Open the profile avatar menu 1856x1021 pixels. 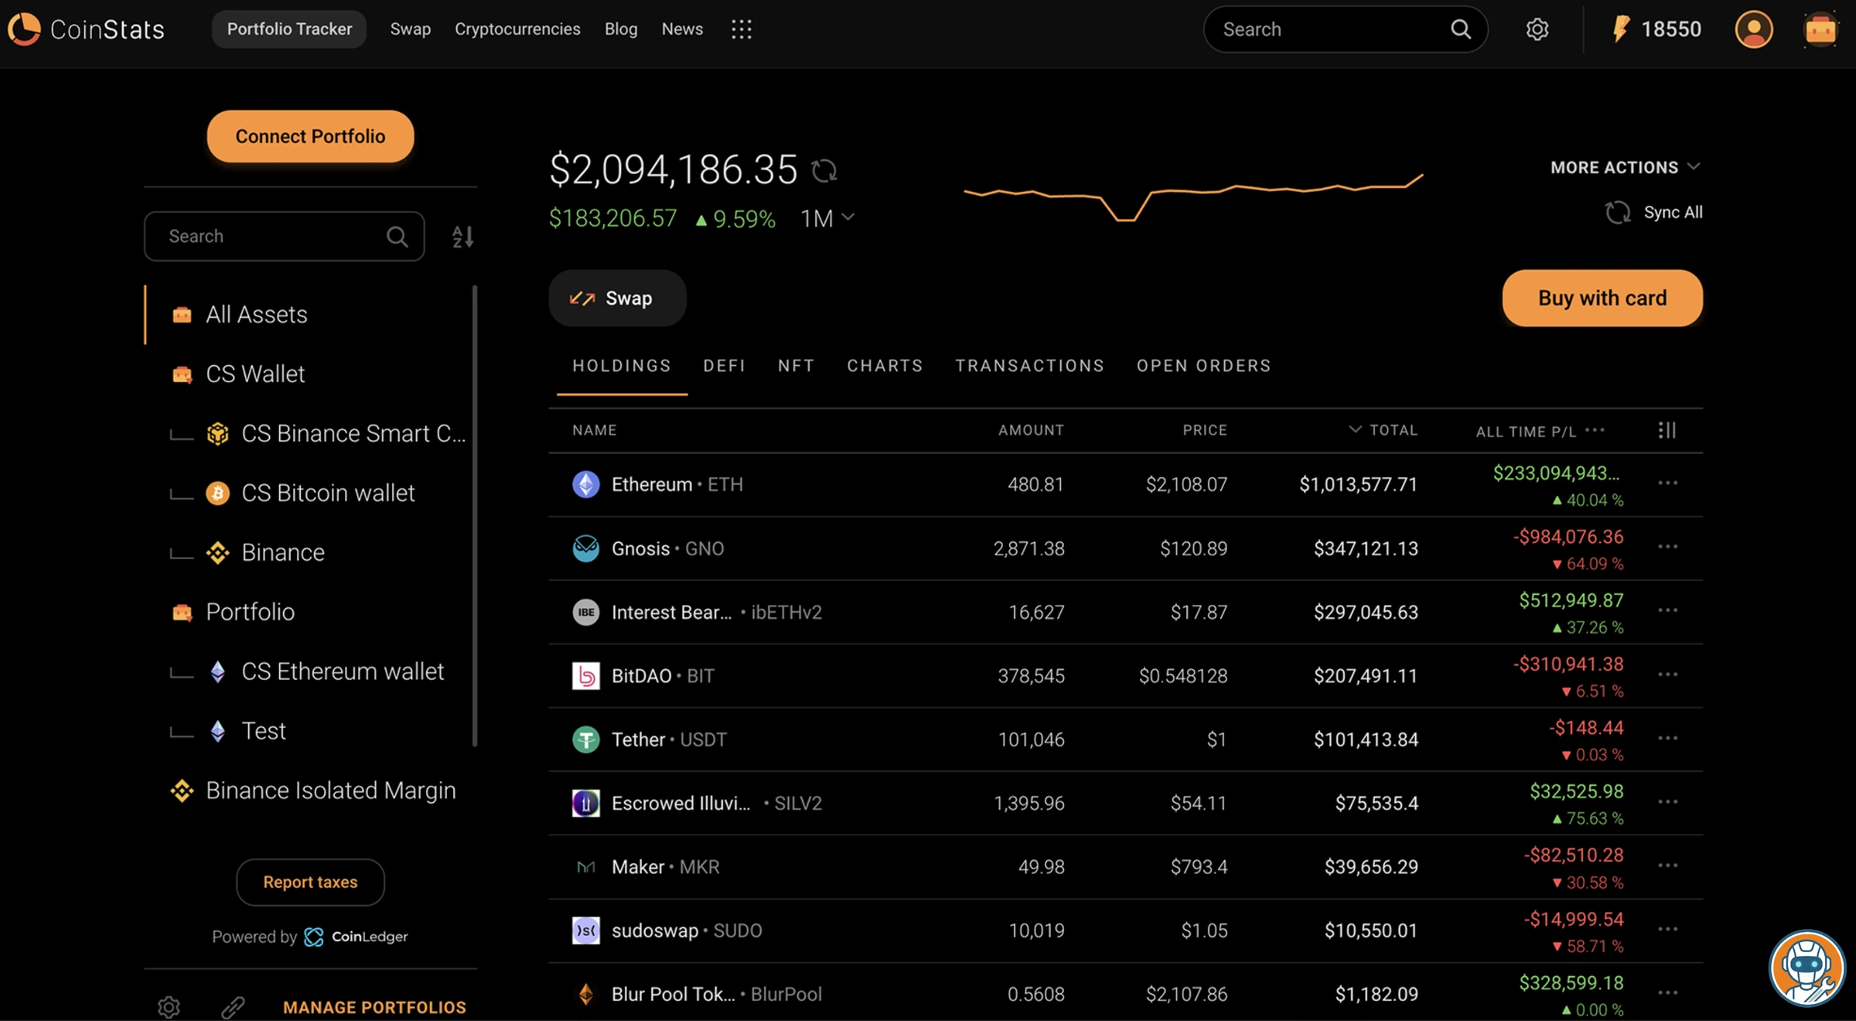click(x=1753, y=29)
